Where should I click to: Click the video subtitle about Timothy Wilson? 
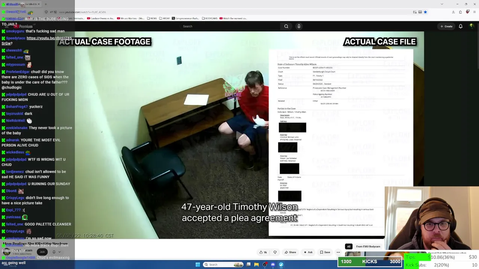tap(239, 212)
